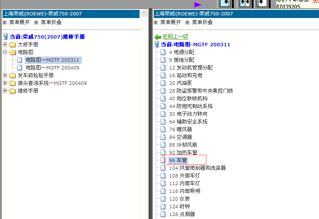319x219 pixels.
Task: Open 92 加热车窗
Action: click(183, 153)
